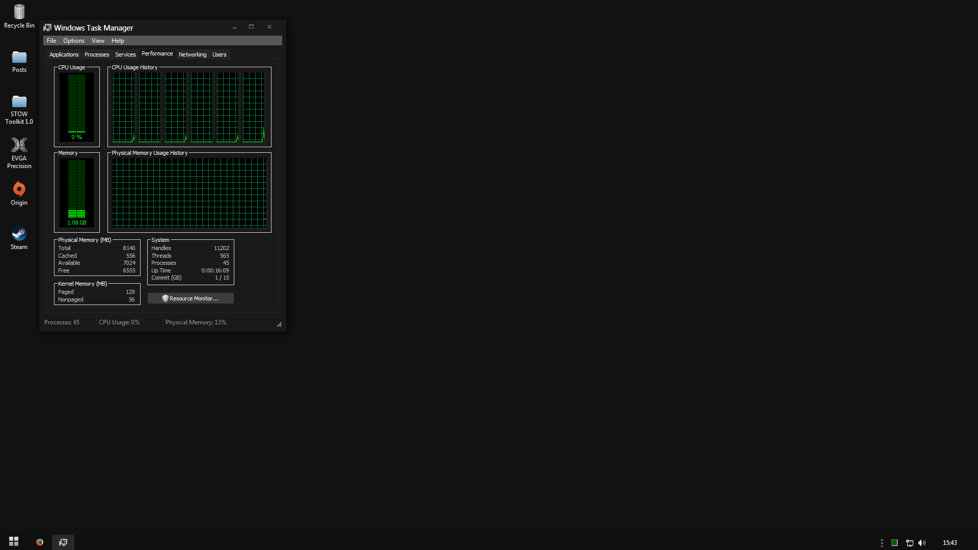The image size is (978, 550).
Task: Switch to the Networking tab
Action: click(193, 54)
